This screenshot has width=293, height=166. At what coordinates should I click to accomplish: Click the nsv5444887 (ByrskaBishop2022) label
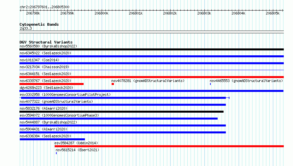point(48,122)
